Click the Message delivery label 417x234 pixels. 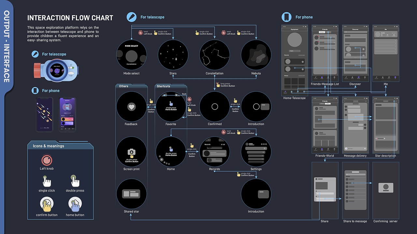pos(355,156)
